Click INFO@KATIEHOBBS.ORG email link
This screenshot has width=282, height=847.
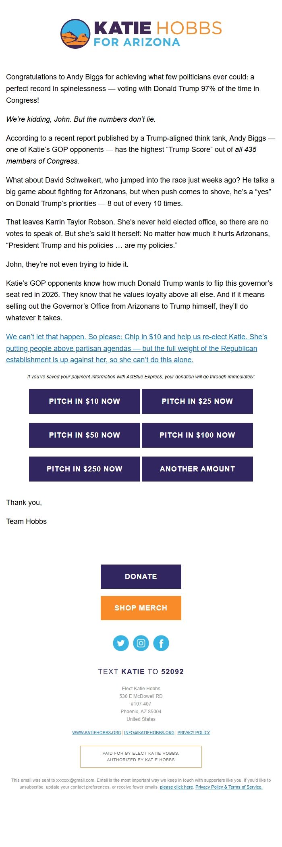click(149, 733)
